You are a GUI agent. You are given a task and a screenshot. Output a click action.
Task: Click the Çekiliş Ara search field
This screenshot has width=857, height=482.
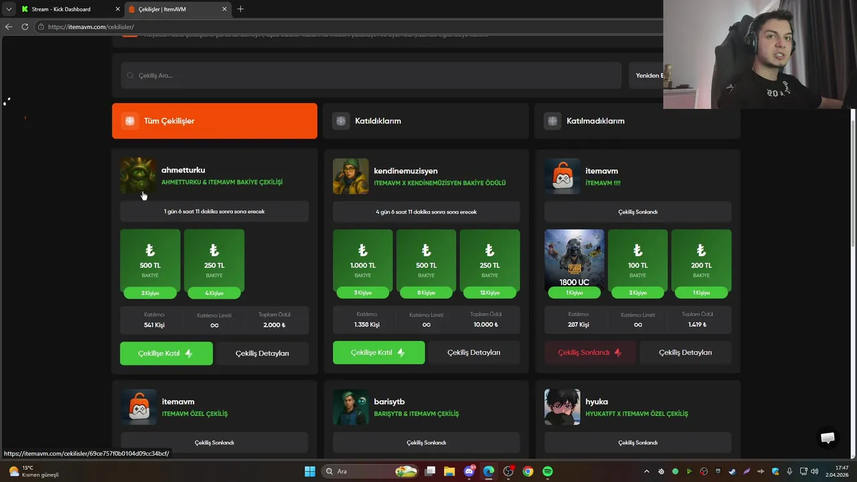click(371, 76)
